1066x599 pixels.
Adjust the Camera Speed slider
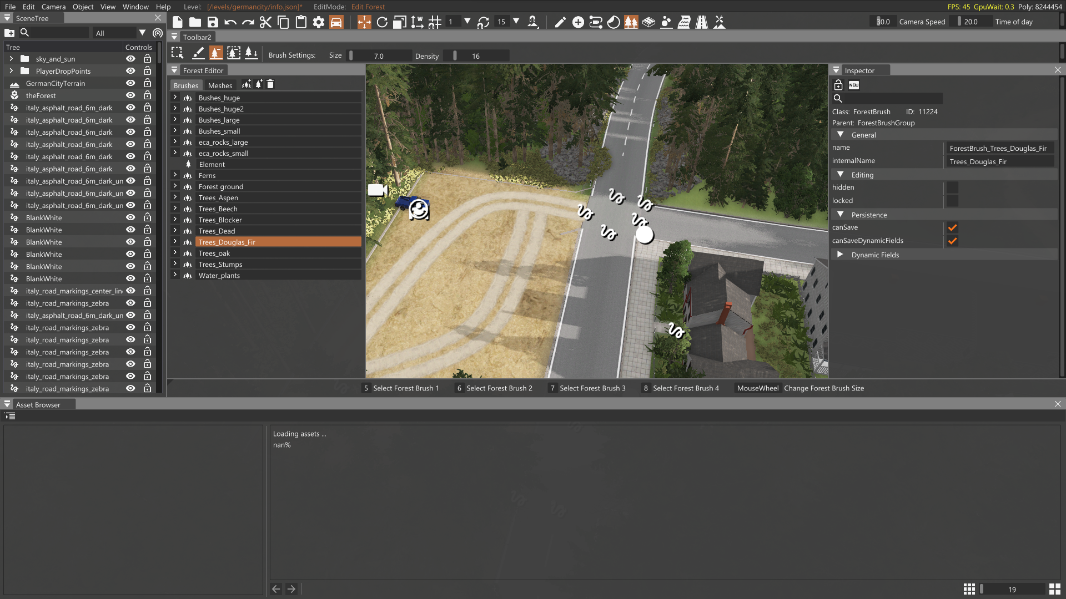(883, 22)
